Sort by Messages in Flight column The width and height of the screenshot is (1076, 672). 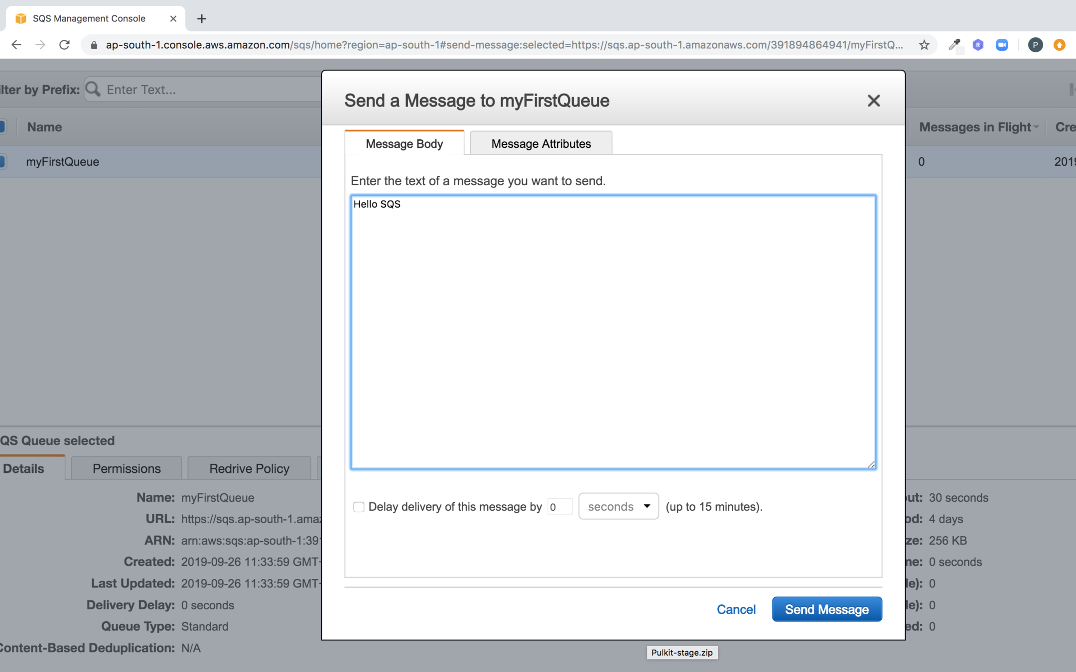pyautogui.click(x=975, y=127)
